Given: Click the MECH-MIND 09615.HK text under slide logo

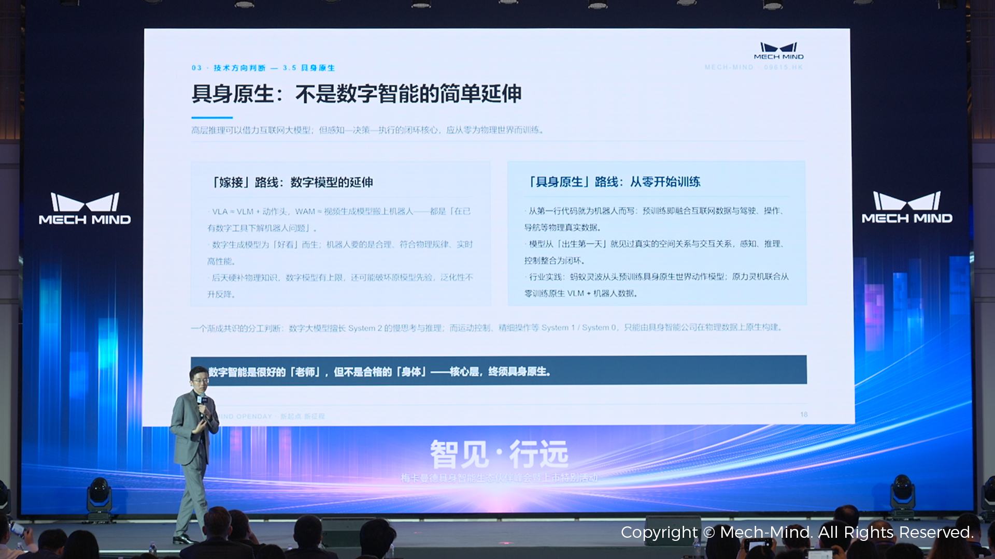Looking at the screenshot, I should tap(754, 67).
